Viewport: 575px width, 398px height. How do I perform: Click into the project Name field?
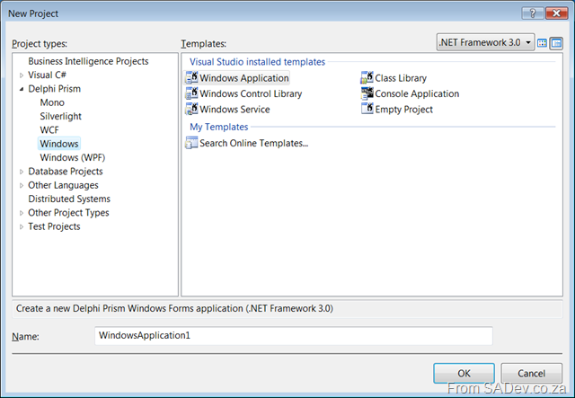click(x=294, y=336)
